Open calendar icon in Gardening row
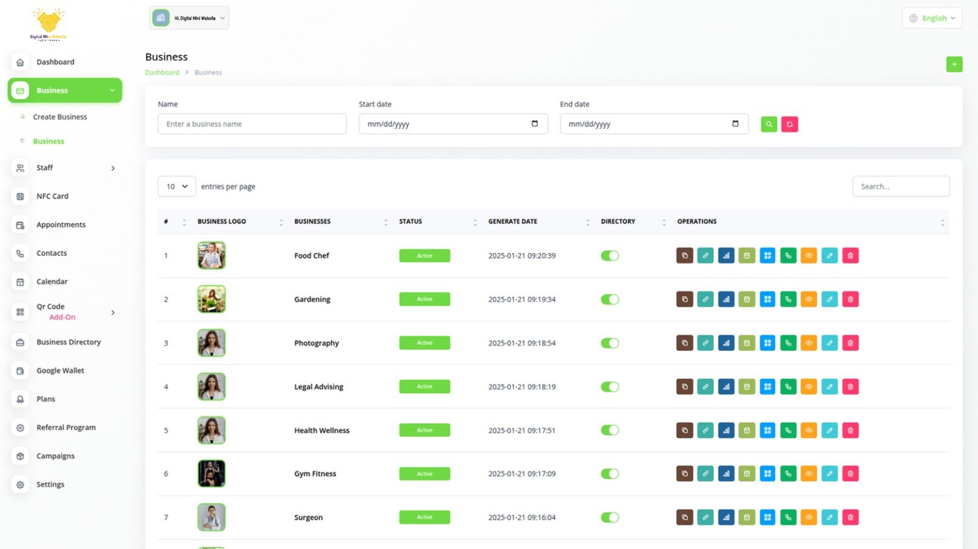The width and height of the screenshot is (978, 549). 747,299
